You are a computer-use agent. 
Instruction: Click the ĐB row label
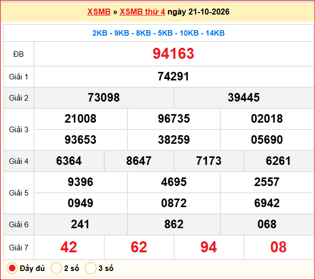pyautogui.click(x=19, y=54)
